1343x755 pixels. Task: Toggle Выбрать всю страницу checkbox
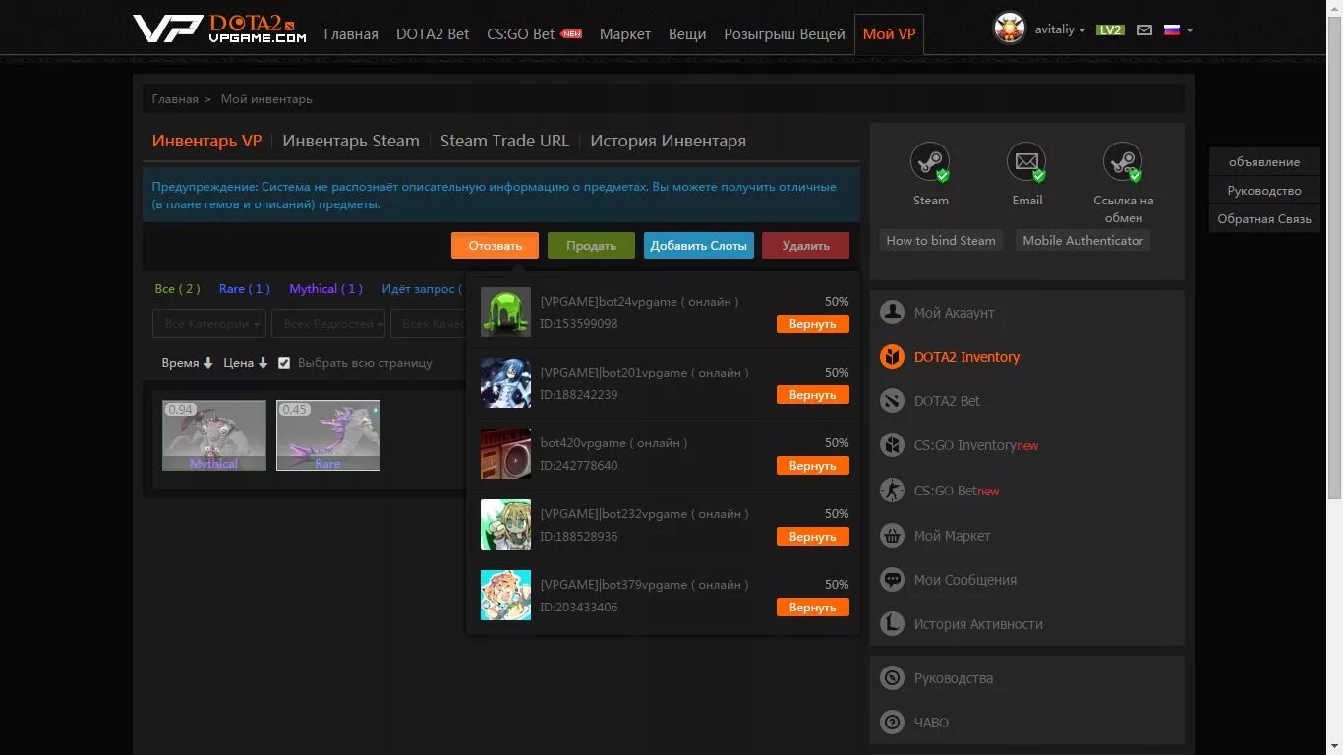click(284, 363)
